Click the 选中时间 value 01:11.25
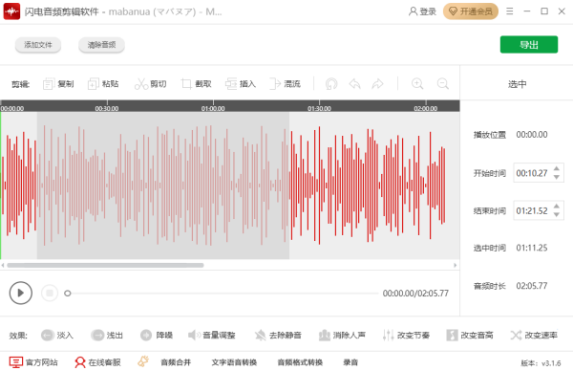 click(x=532, y=248)
